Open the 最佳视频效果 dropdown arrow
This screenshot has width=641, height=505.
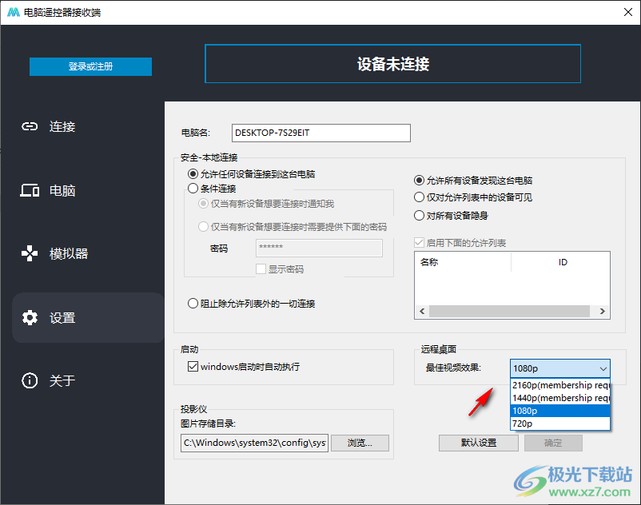point(605,368)
